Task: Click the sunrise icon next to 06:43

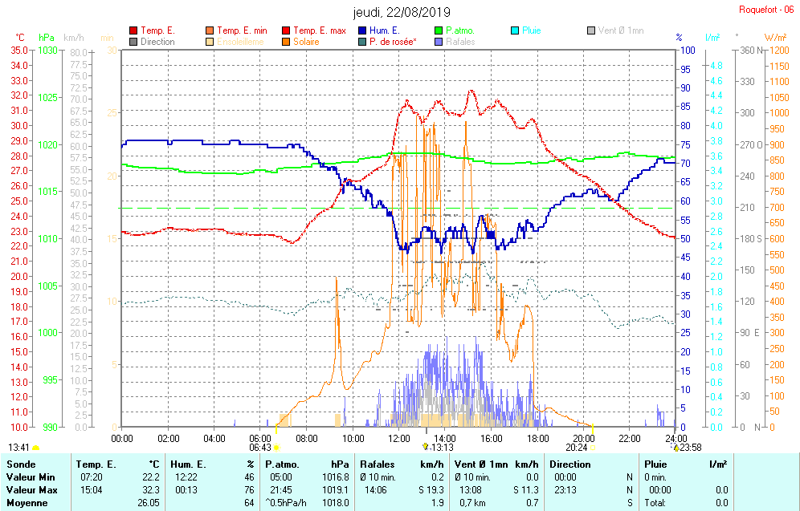Action: [x=277, y=448]
